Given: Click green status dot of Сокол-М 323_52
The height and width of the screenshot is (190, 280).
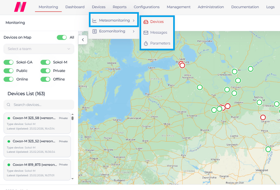Looking at the screenshot, I should (x=8, y=141).
